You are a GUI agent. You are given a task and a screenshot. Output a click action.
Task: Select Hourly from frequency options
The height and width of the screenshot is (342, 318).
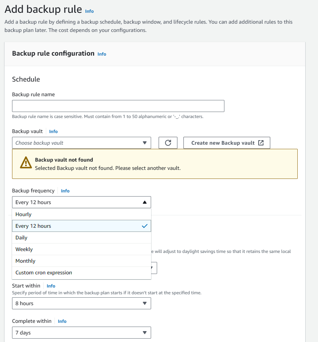pos(81,214)
